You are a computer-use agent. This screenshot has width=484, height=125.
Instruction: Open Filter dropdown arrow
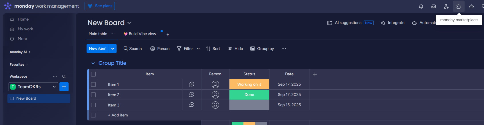coord(198,49)
